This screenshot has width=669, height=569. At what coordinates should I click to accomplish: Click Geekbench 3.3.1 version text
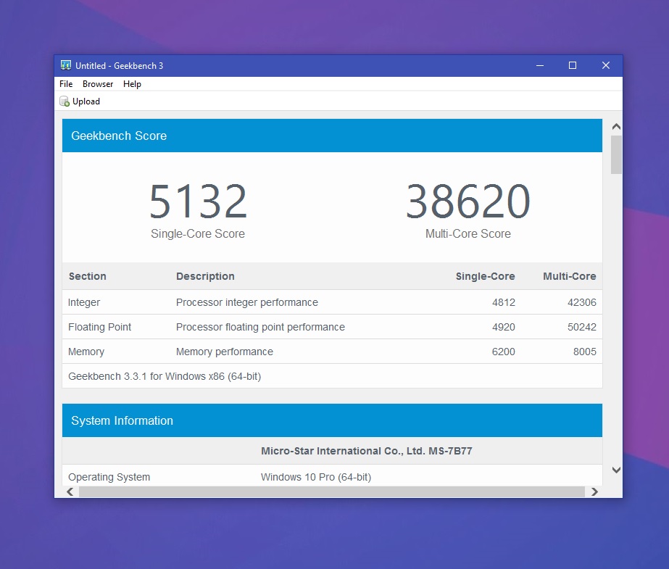coord(165,377)
